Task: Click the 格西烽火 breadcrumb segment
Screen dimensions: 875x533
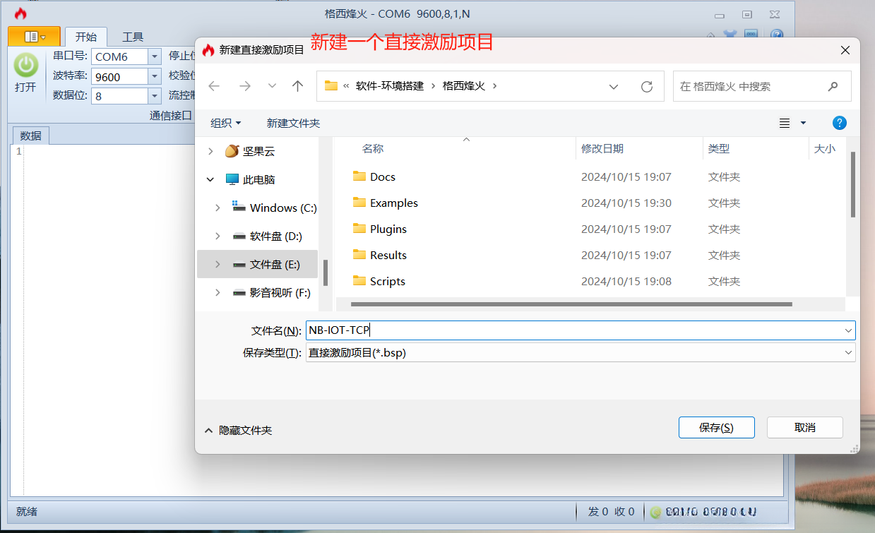Action: click(464, 85)
